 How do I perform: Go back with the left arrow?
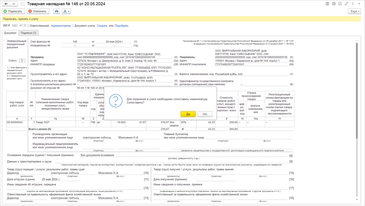tap(6, 4)
